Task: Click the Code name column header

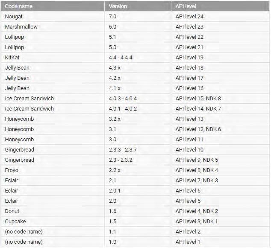Action: coord(53,6)
